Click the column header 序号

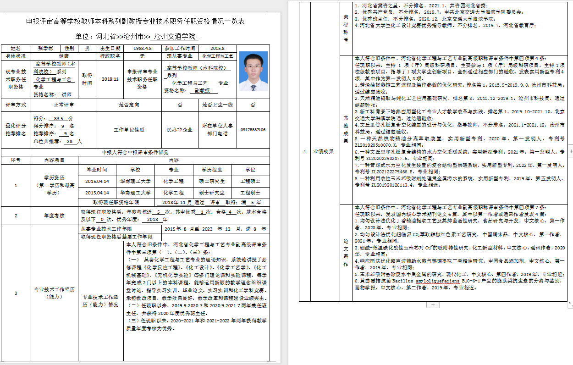coord(16,160)
